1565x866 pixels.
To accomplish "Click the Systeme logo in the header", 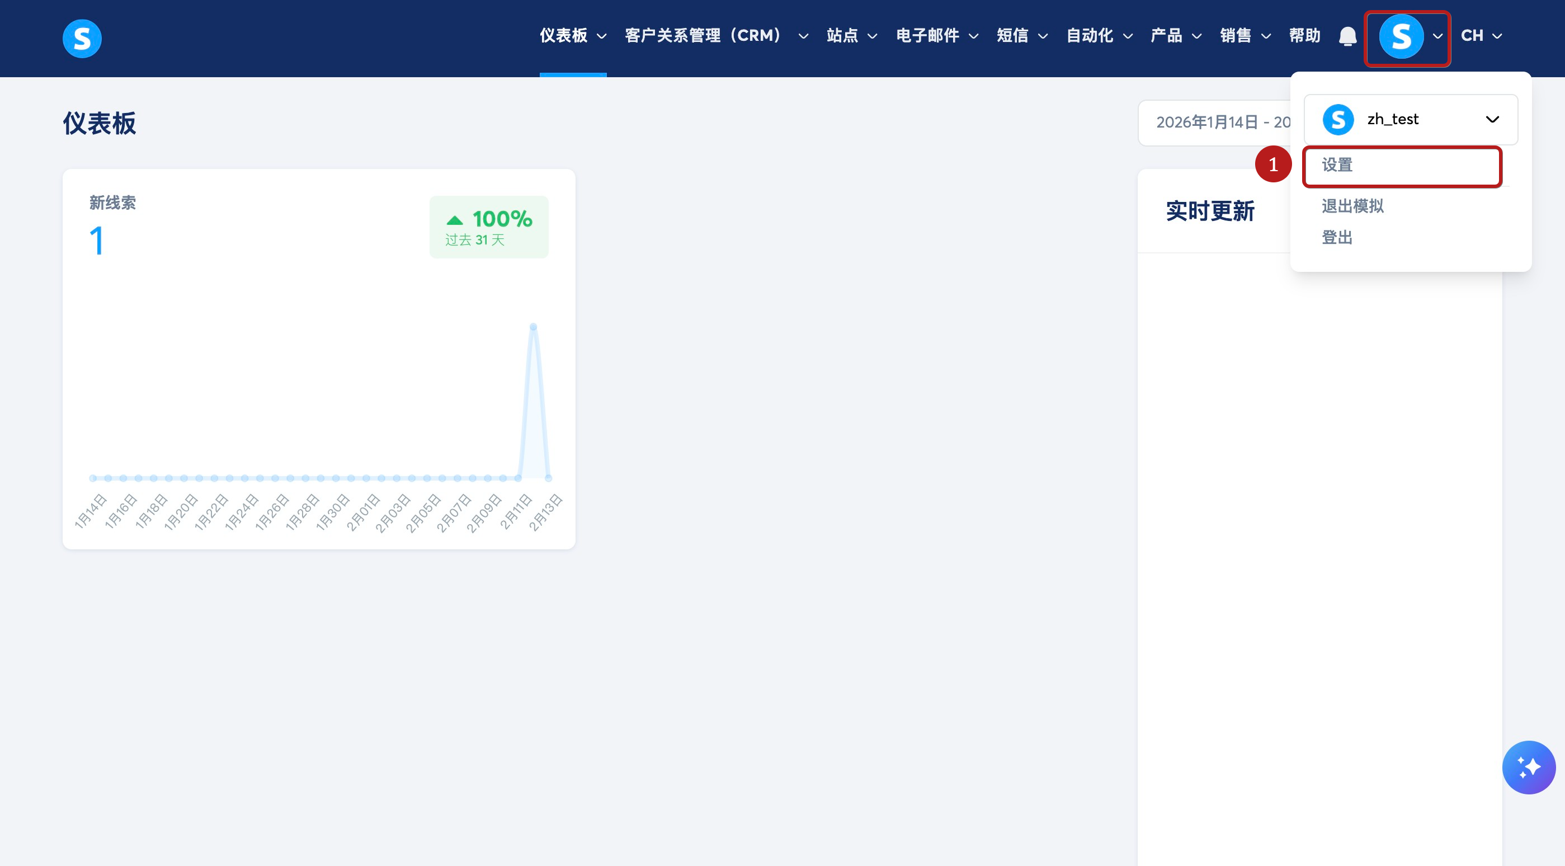I will tap(82, 38).
